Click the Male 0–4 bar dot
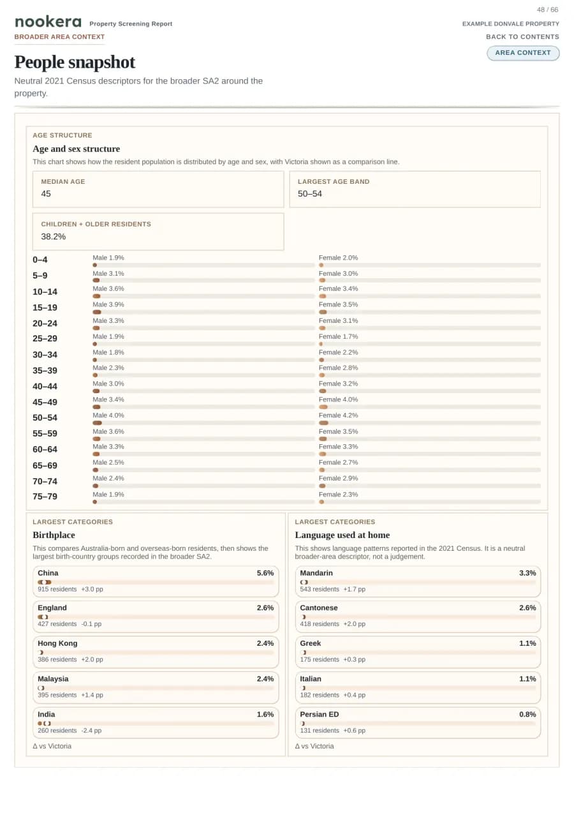574x813 pixels. point(95,265)
